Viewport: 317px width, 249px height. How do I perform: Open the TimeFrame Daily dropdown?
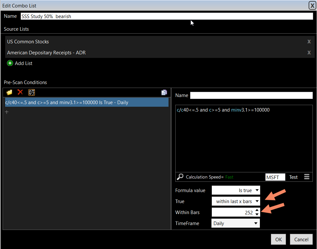[236, 223]
